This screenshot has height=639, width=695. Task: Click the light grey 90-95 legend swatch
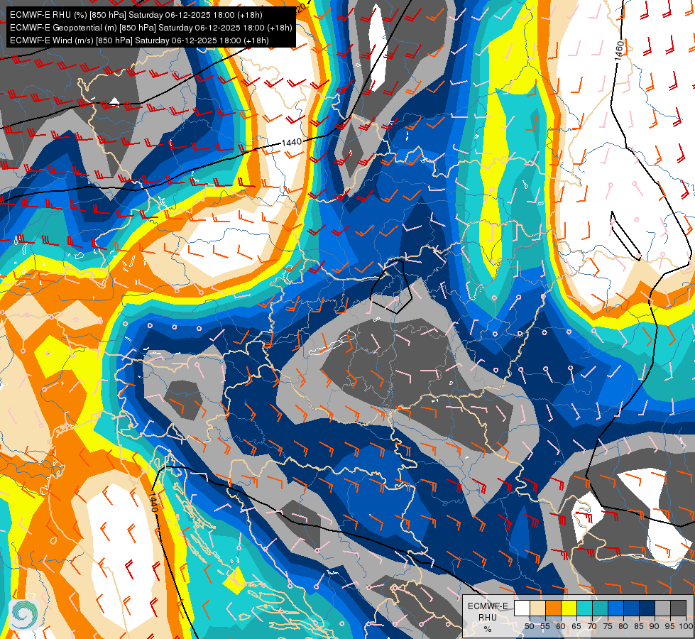click(662, 608)
